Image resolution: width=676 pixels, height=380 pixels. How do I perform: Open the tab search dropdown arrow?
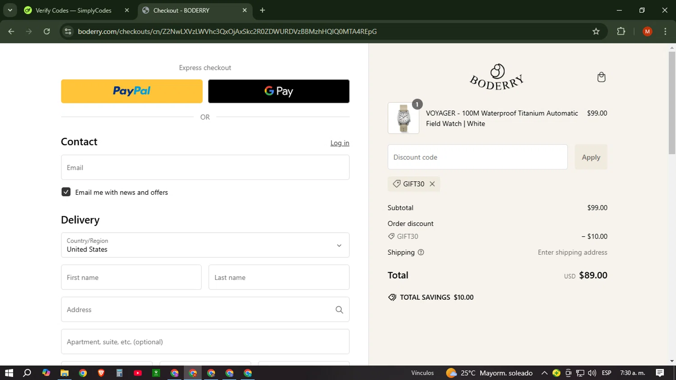coord(10,10)
